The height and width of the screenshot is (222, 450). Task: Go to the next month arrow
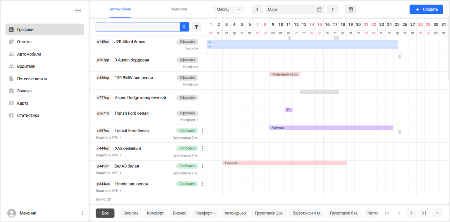coord(332,9)
